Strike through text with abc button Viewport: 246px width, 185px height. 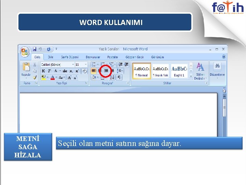(x=65, y=71)
